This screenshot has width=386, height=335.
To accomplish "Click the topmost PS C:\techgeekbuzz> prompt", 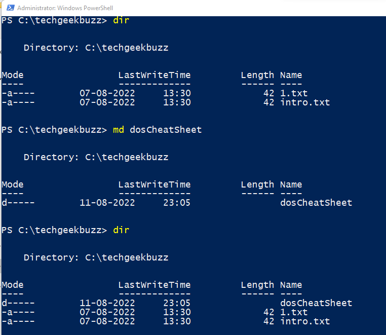I will click(54, 20).
